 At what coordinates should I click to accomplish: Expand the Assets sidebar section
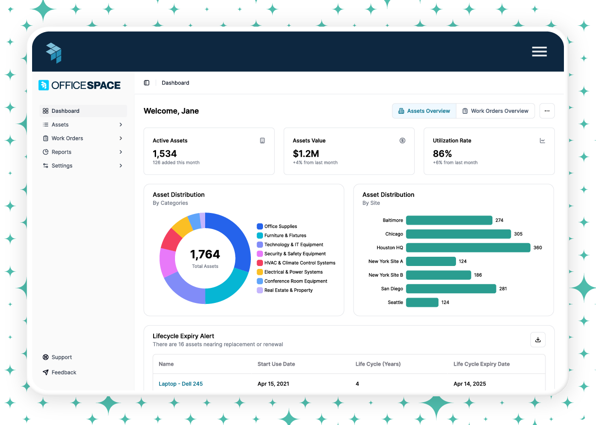120,124
